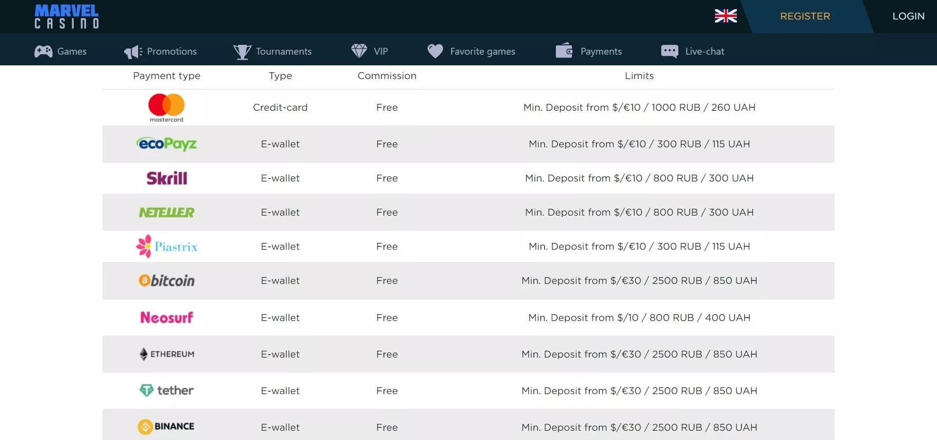Choose the bitcoin payment logo
Screen dimensions: 937x440
tap(166, 280)
